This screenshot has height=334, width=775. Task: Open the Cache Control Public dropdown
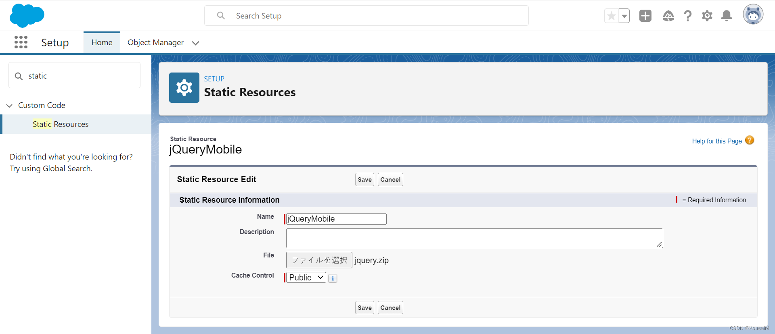(x=306, y=277)
